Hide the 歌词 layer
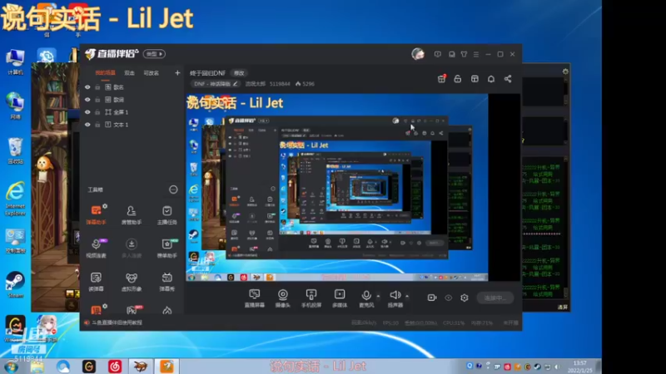 pos(87,100)
